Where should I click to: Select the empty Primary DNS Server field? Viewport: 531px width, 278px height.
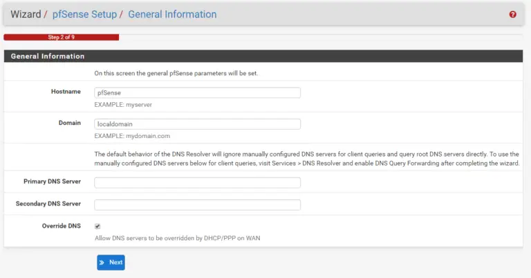[x=198, y=183]
